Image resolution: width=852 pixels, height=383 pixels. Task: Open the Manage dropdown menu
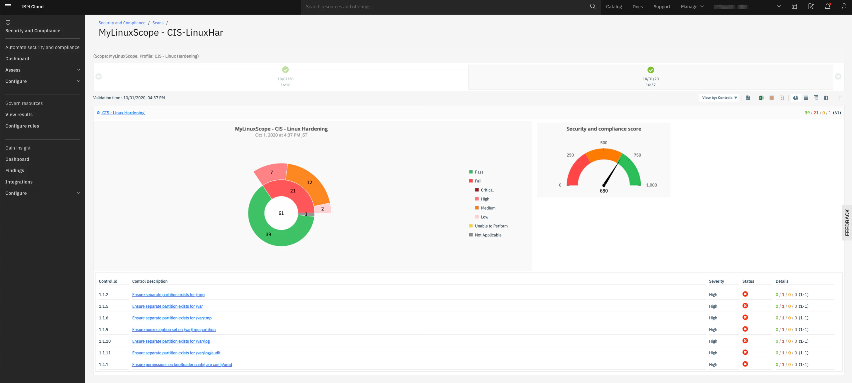(x=692, y=7)
